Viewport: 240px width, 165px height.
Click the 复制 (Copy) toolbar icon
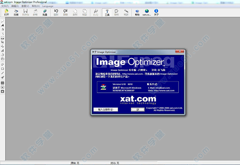(75, 12)
